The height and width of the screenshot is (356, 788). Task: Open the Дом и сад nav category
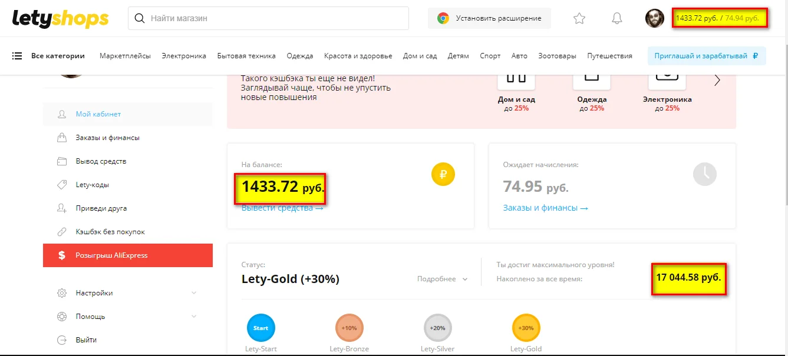[x=420, y=56]
